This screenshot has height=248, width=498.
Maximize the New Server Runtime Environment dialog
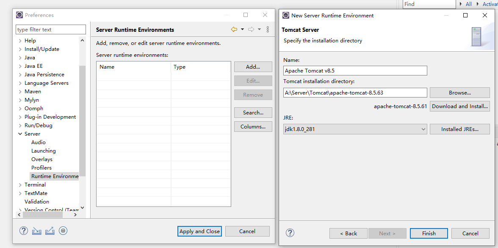(x=465, y=15)
